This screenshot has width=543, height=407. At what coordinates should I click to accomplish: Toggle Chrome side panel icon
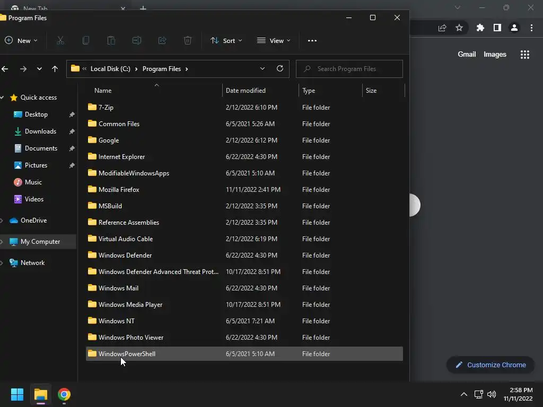click(497, 28)
